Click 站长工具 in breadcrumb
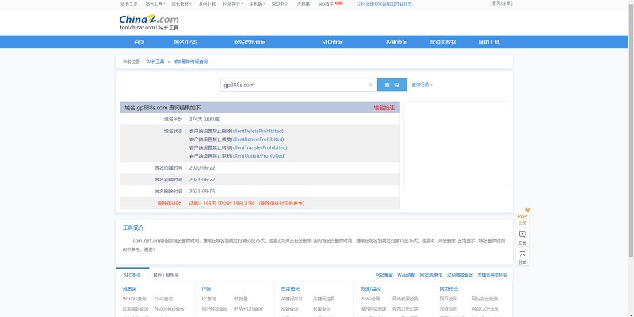634x317 pixels. click(155, 62)
